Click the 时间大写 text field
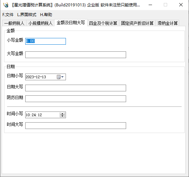Viewport: 189px width, 177px height. 76,126
